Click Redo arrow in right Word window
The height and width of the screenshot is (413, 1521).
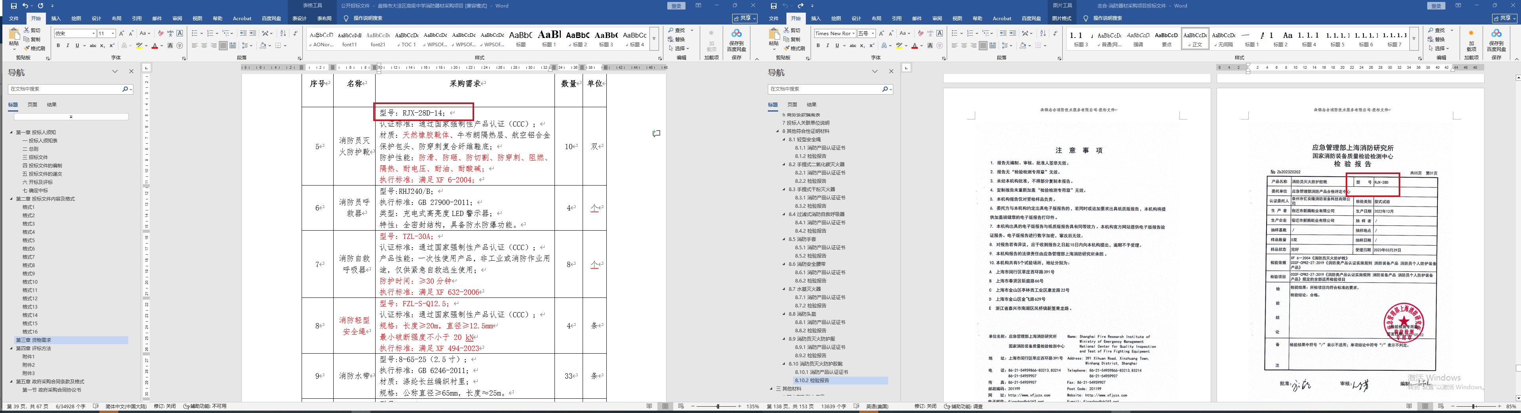[801, 6]
